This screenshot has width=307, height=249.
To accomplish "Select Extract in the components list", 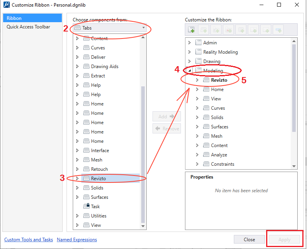I will point(98,76).
